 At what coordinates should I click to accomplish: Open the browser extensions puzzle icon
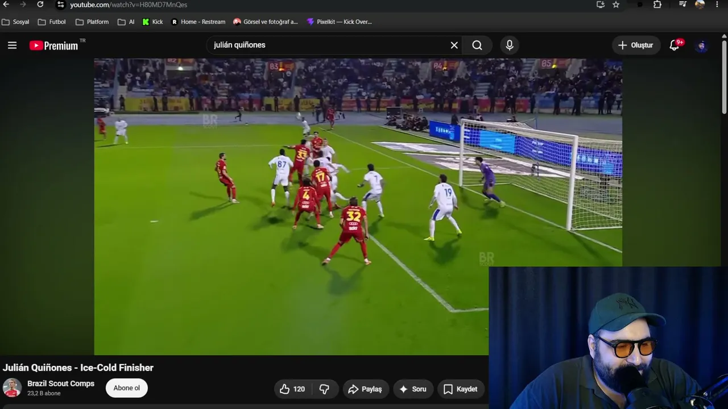(x=657, y=5)
